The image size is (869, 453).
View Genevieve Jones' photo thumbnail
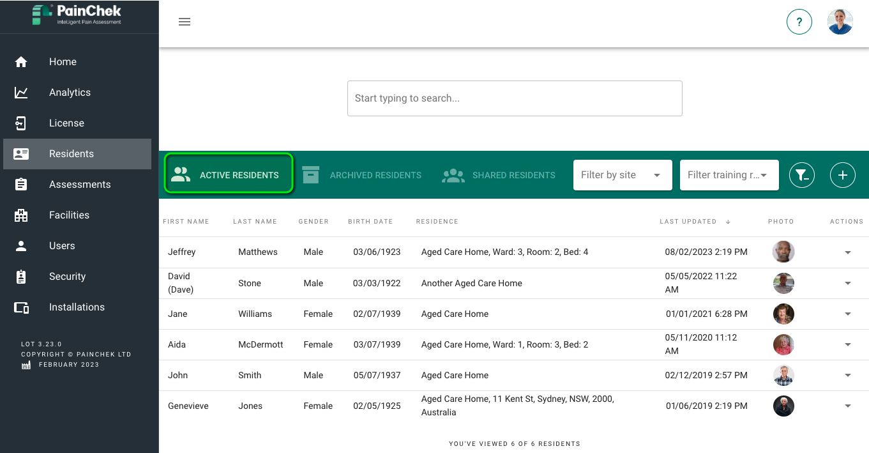pyautogui.click(x=783, y=406)
